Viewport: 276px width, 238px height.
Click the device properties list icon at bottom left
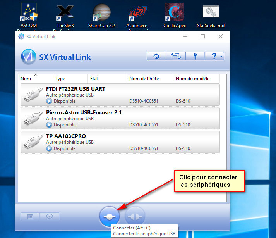30,217
